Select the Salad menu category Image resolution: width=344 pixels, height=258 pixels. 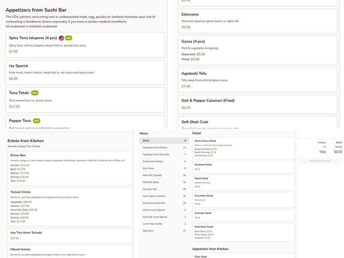[x=164, y=141]
